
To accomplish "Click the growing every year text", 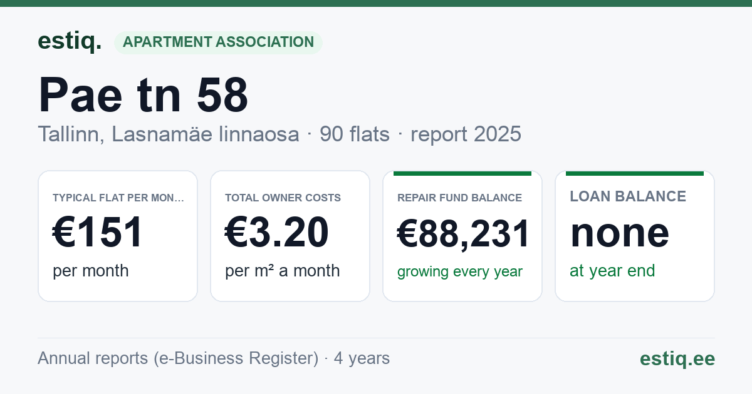I will 460,272.
